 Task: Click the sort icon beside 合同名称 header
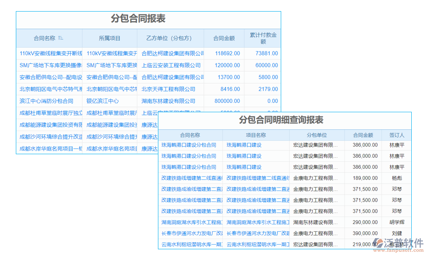61,38
